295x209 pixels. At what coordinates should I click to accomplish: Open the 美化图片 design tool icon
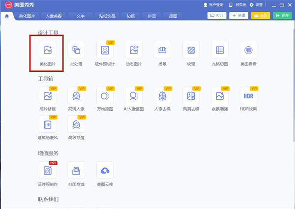pos(48,50)
